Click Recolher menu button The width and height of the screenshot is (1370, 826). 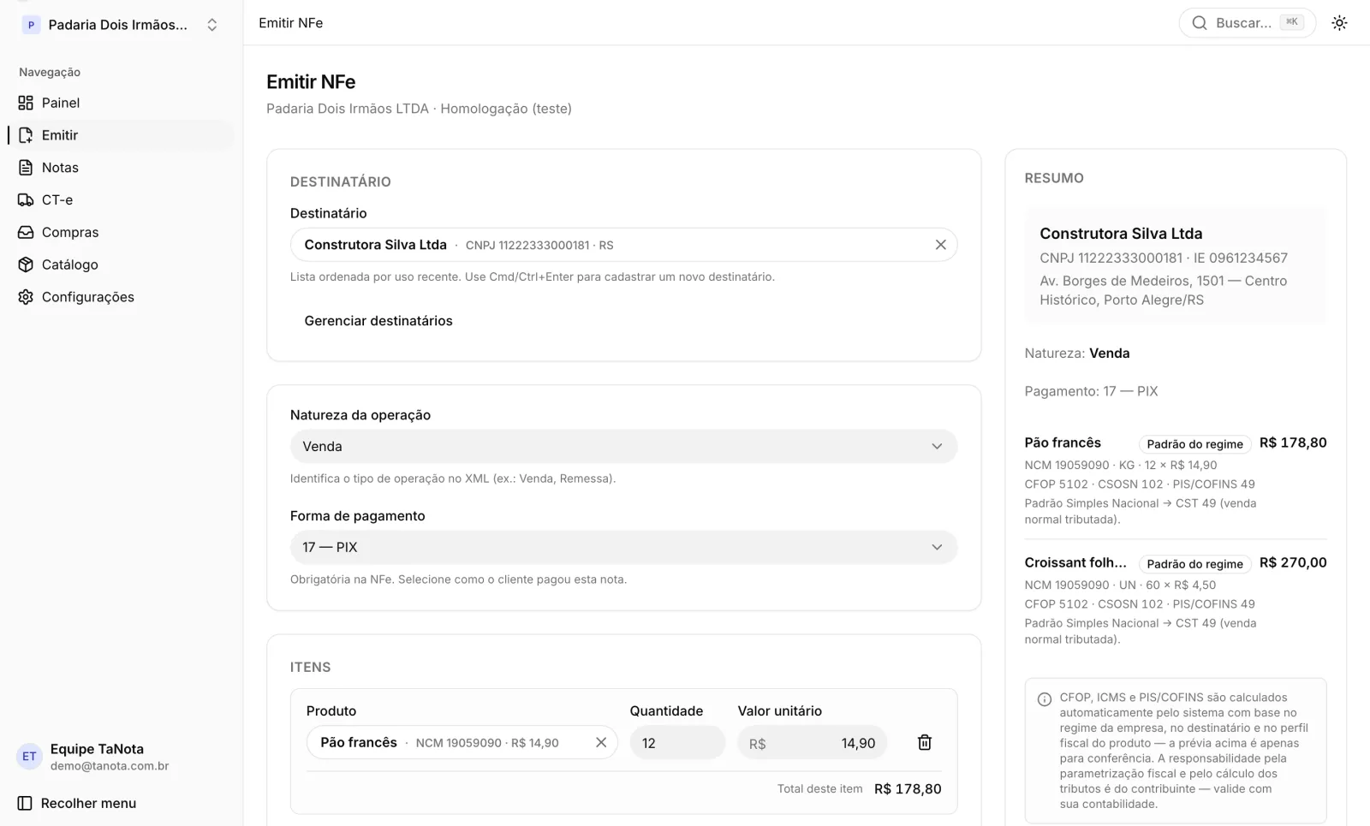point(77,803)
